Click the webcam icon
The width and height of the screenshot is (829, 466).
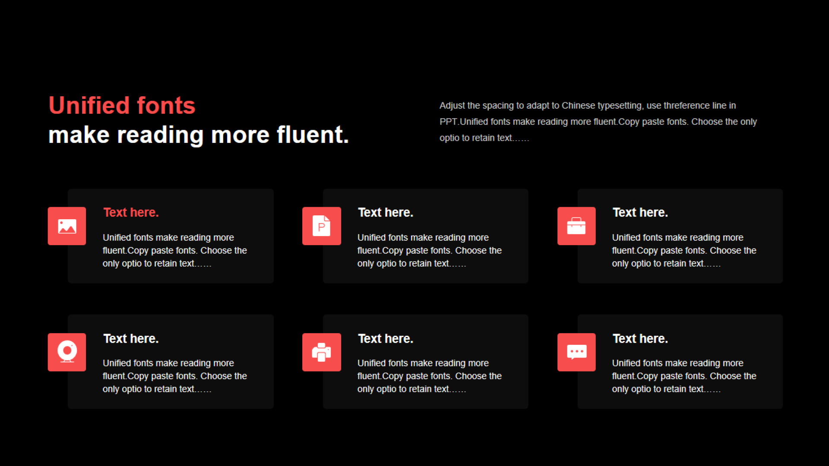[x=67, y=352]
